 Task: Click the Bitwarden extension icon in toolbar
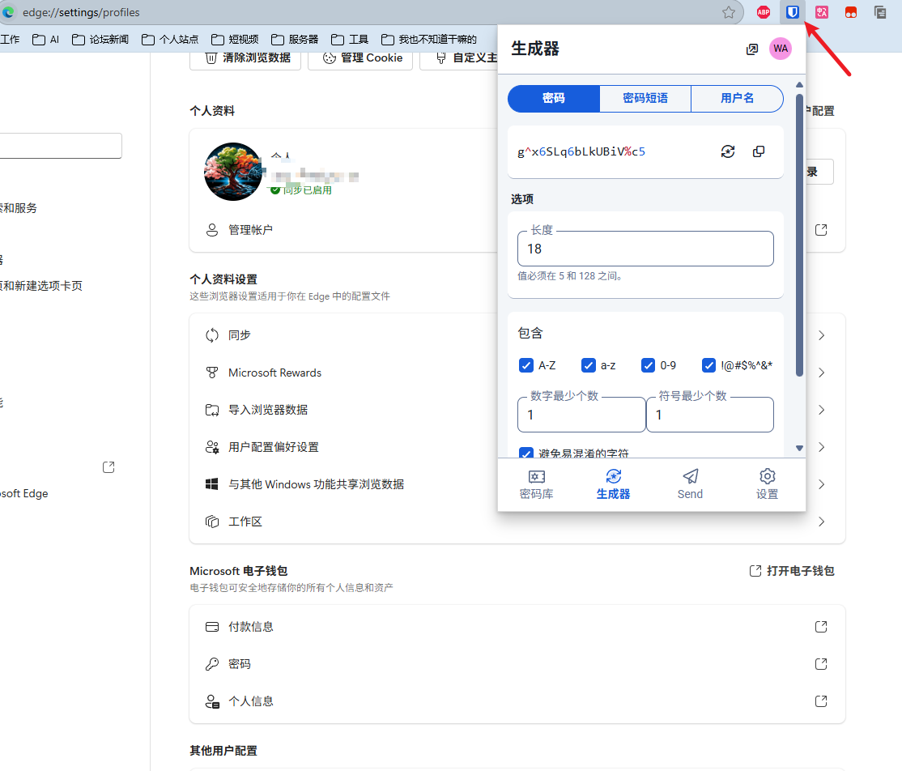[x=794, y=12]
